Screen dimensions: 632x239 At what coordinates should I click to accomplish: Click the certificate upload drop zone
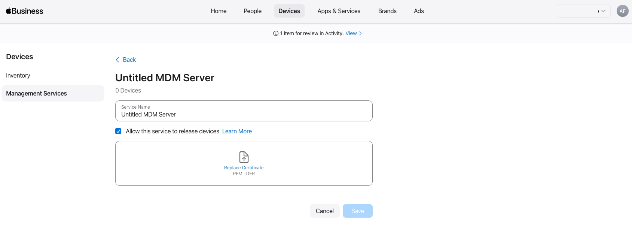tap(244, 163)
